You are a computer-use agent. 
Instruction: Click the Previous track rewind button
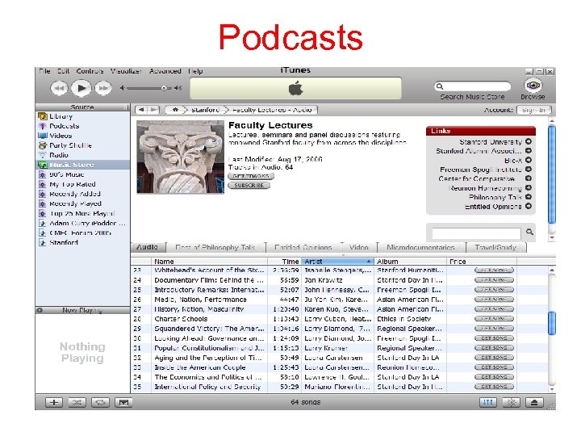tap(59, 88)
